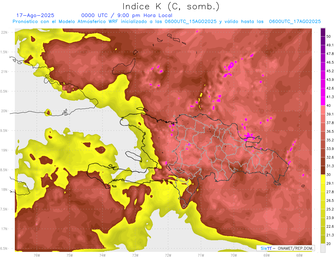Select the date label '17-Ago-2025'
The height and width of the screenshot is (259, 336).
click(x=35, y=15)
